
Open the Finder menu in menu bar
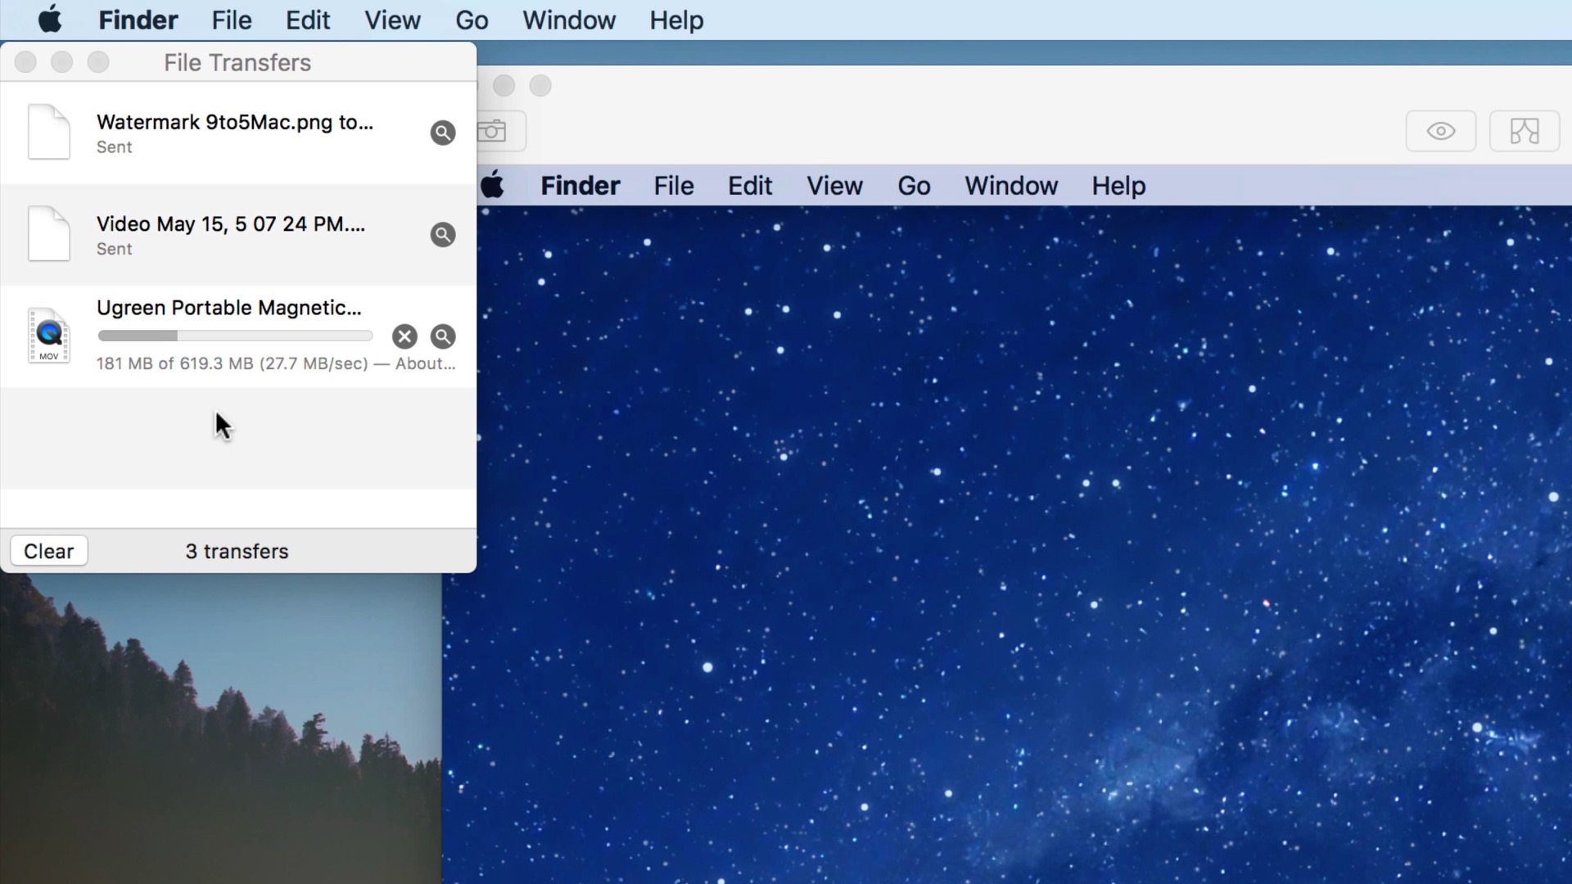coord(137,20)
